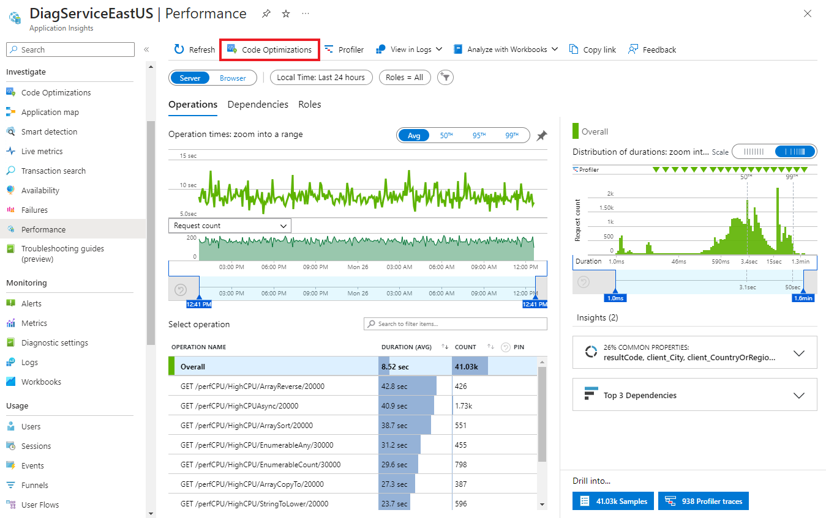Favorite this page with the star icon
Viewport: 826px width, 518px height.
286,14
